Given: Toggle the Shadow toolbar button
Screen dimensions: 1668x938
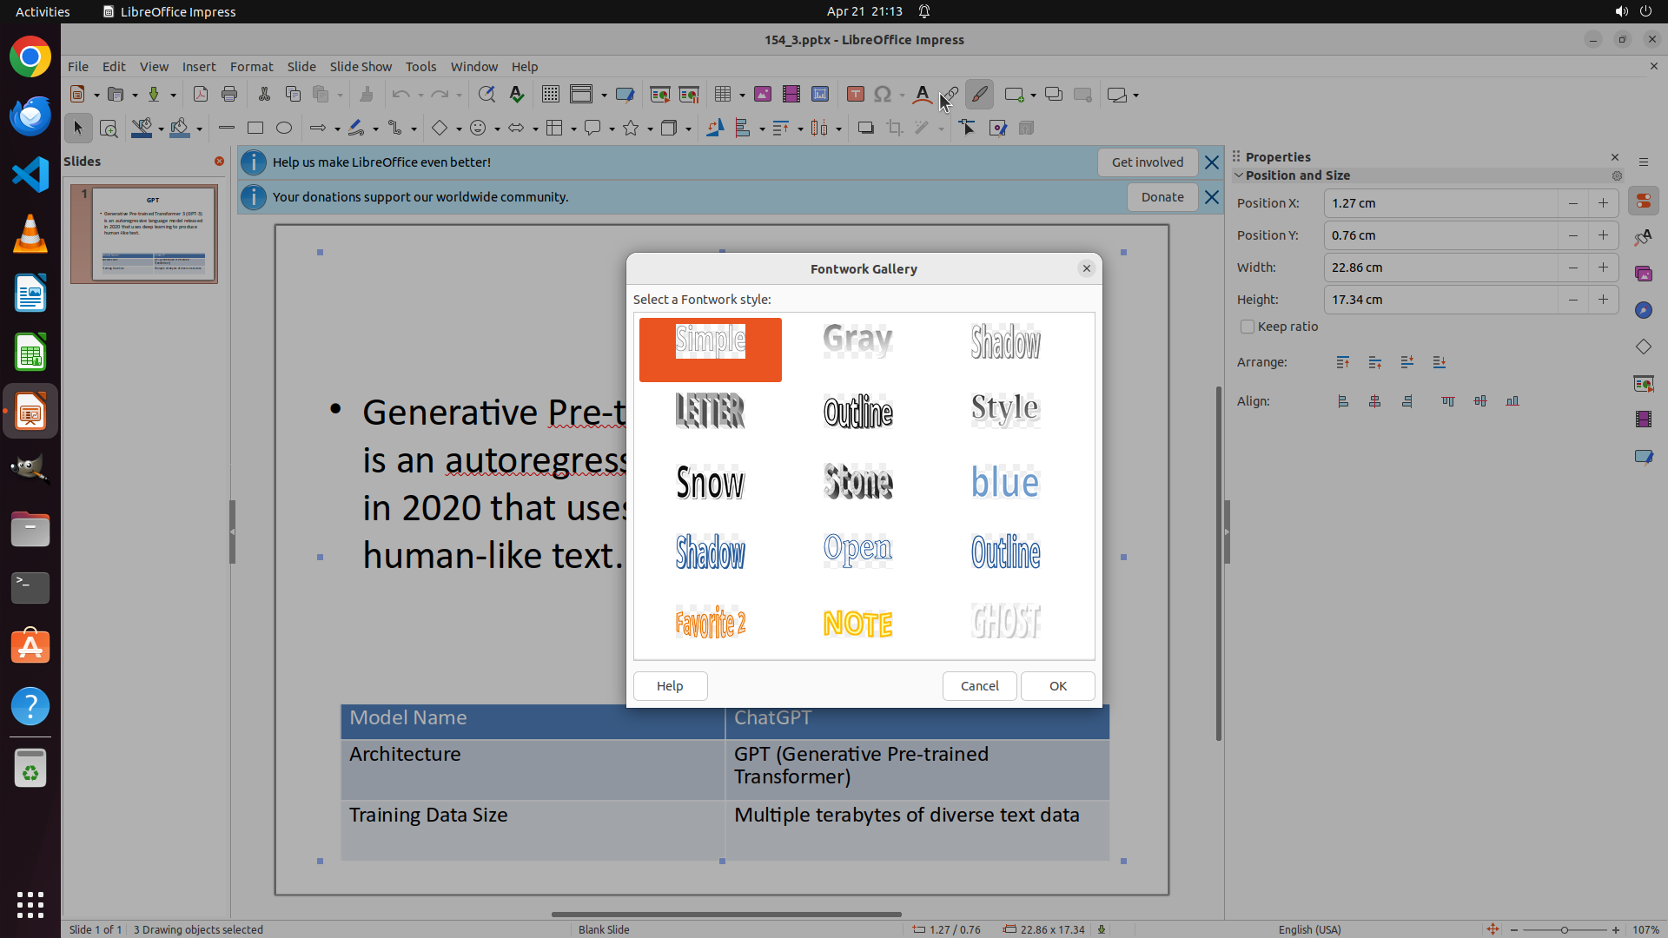Looking at the screenshot, I should click(x=865, y=129).
